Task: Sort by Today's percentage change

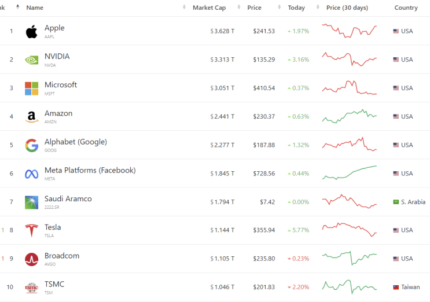Action: [x=296, y=8]
